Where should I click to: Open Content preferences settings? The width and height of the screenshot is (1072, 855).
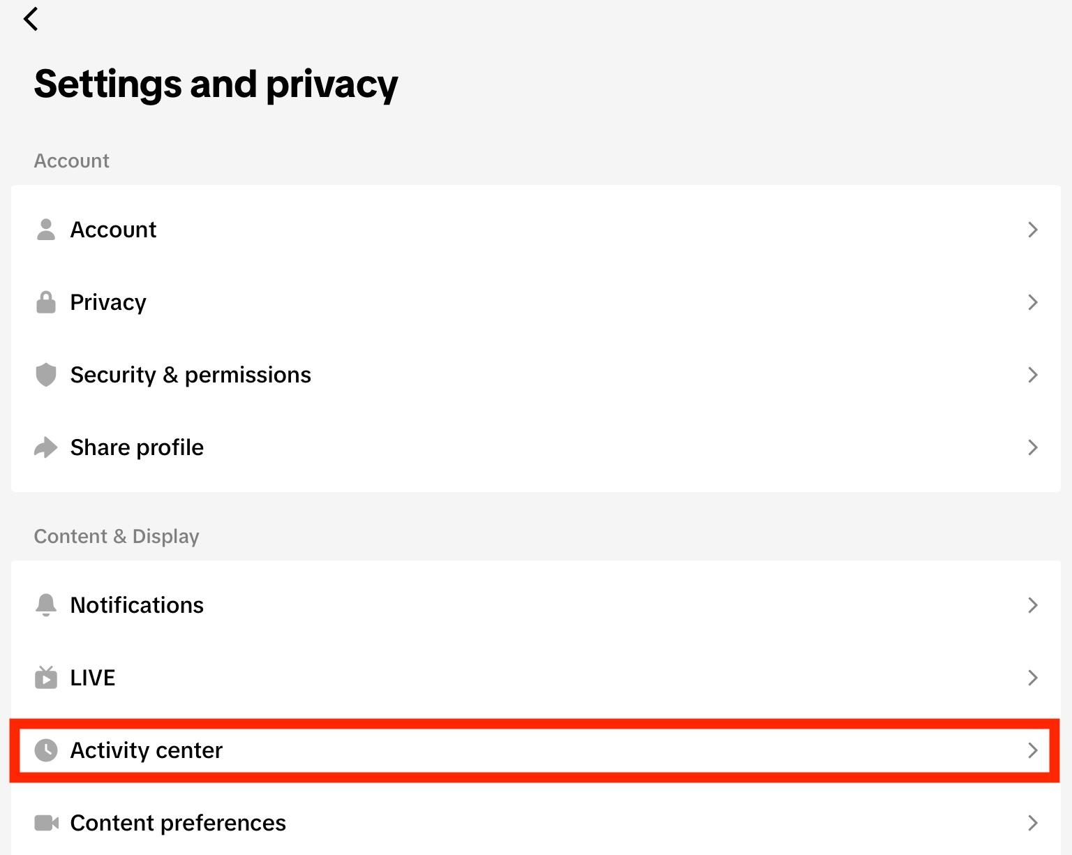[x=178, y=823]
